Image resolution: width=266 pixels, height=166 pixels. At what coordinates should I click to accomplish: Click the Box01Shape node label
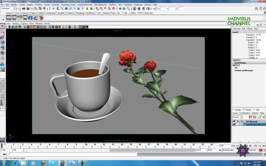pyautogui.click(x=240, y=63)
